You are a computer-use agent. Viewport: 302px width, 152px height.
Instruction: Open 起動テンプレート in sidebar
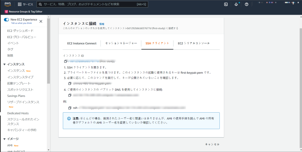point(19,84)
